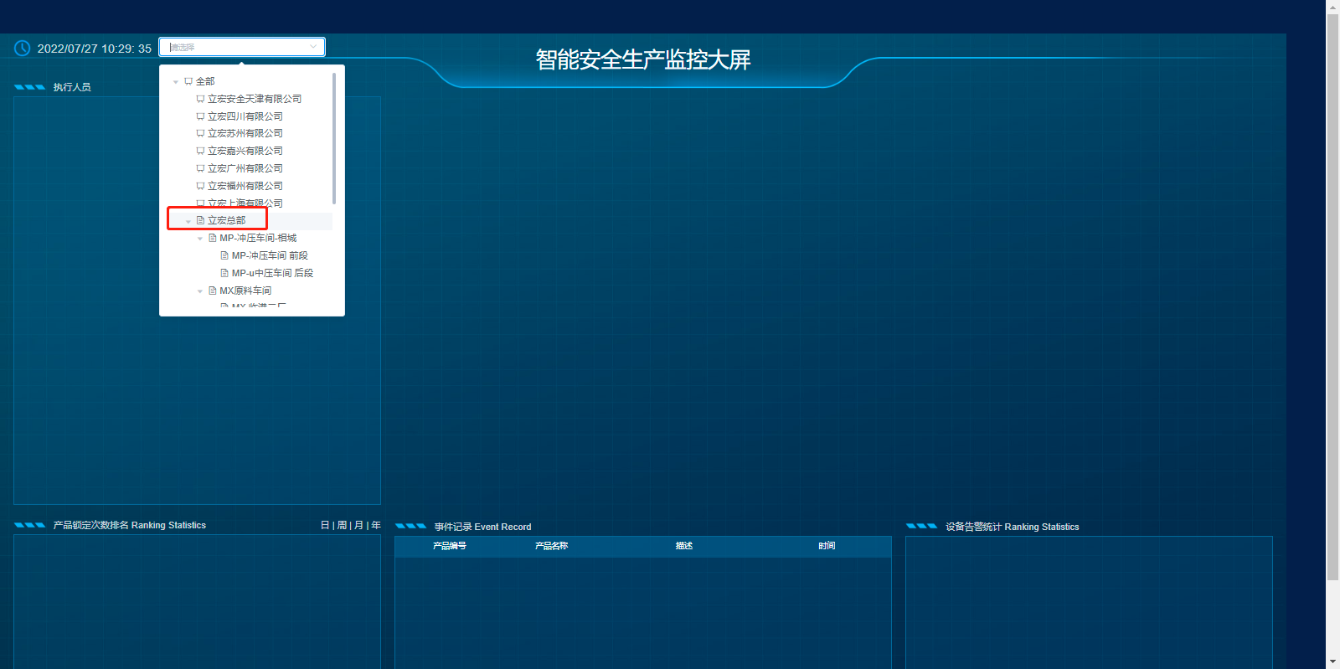
Task: Collapse the MX原料车间 node
Action: click(200, 291)
